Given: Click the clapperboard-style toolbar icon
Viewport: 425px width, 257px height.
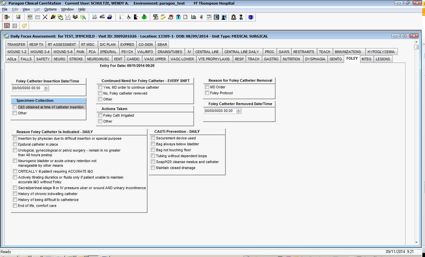Looking at the screenshot, I should tap(102, 17).
